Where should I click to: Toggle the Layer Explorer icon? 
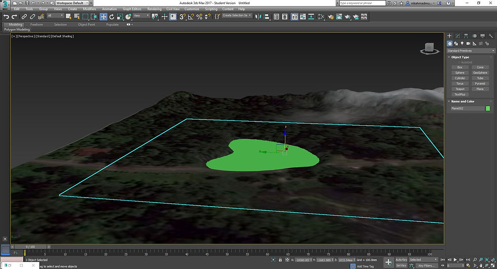click(285, 16)
